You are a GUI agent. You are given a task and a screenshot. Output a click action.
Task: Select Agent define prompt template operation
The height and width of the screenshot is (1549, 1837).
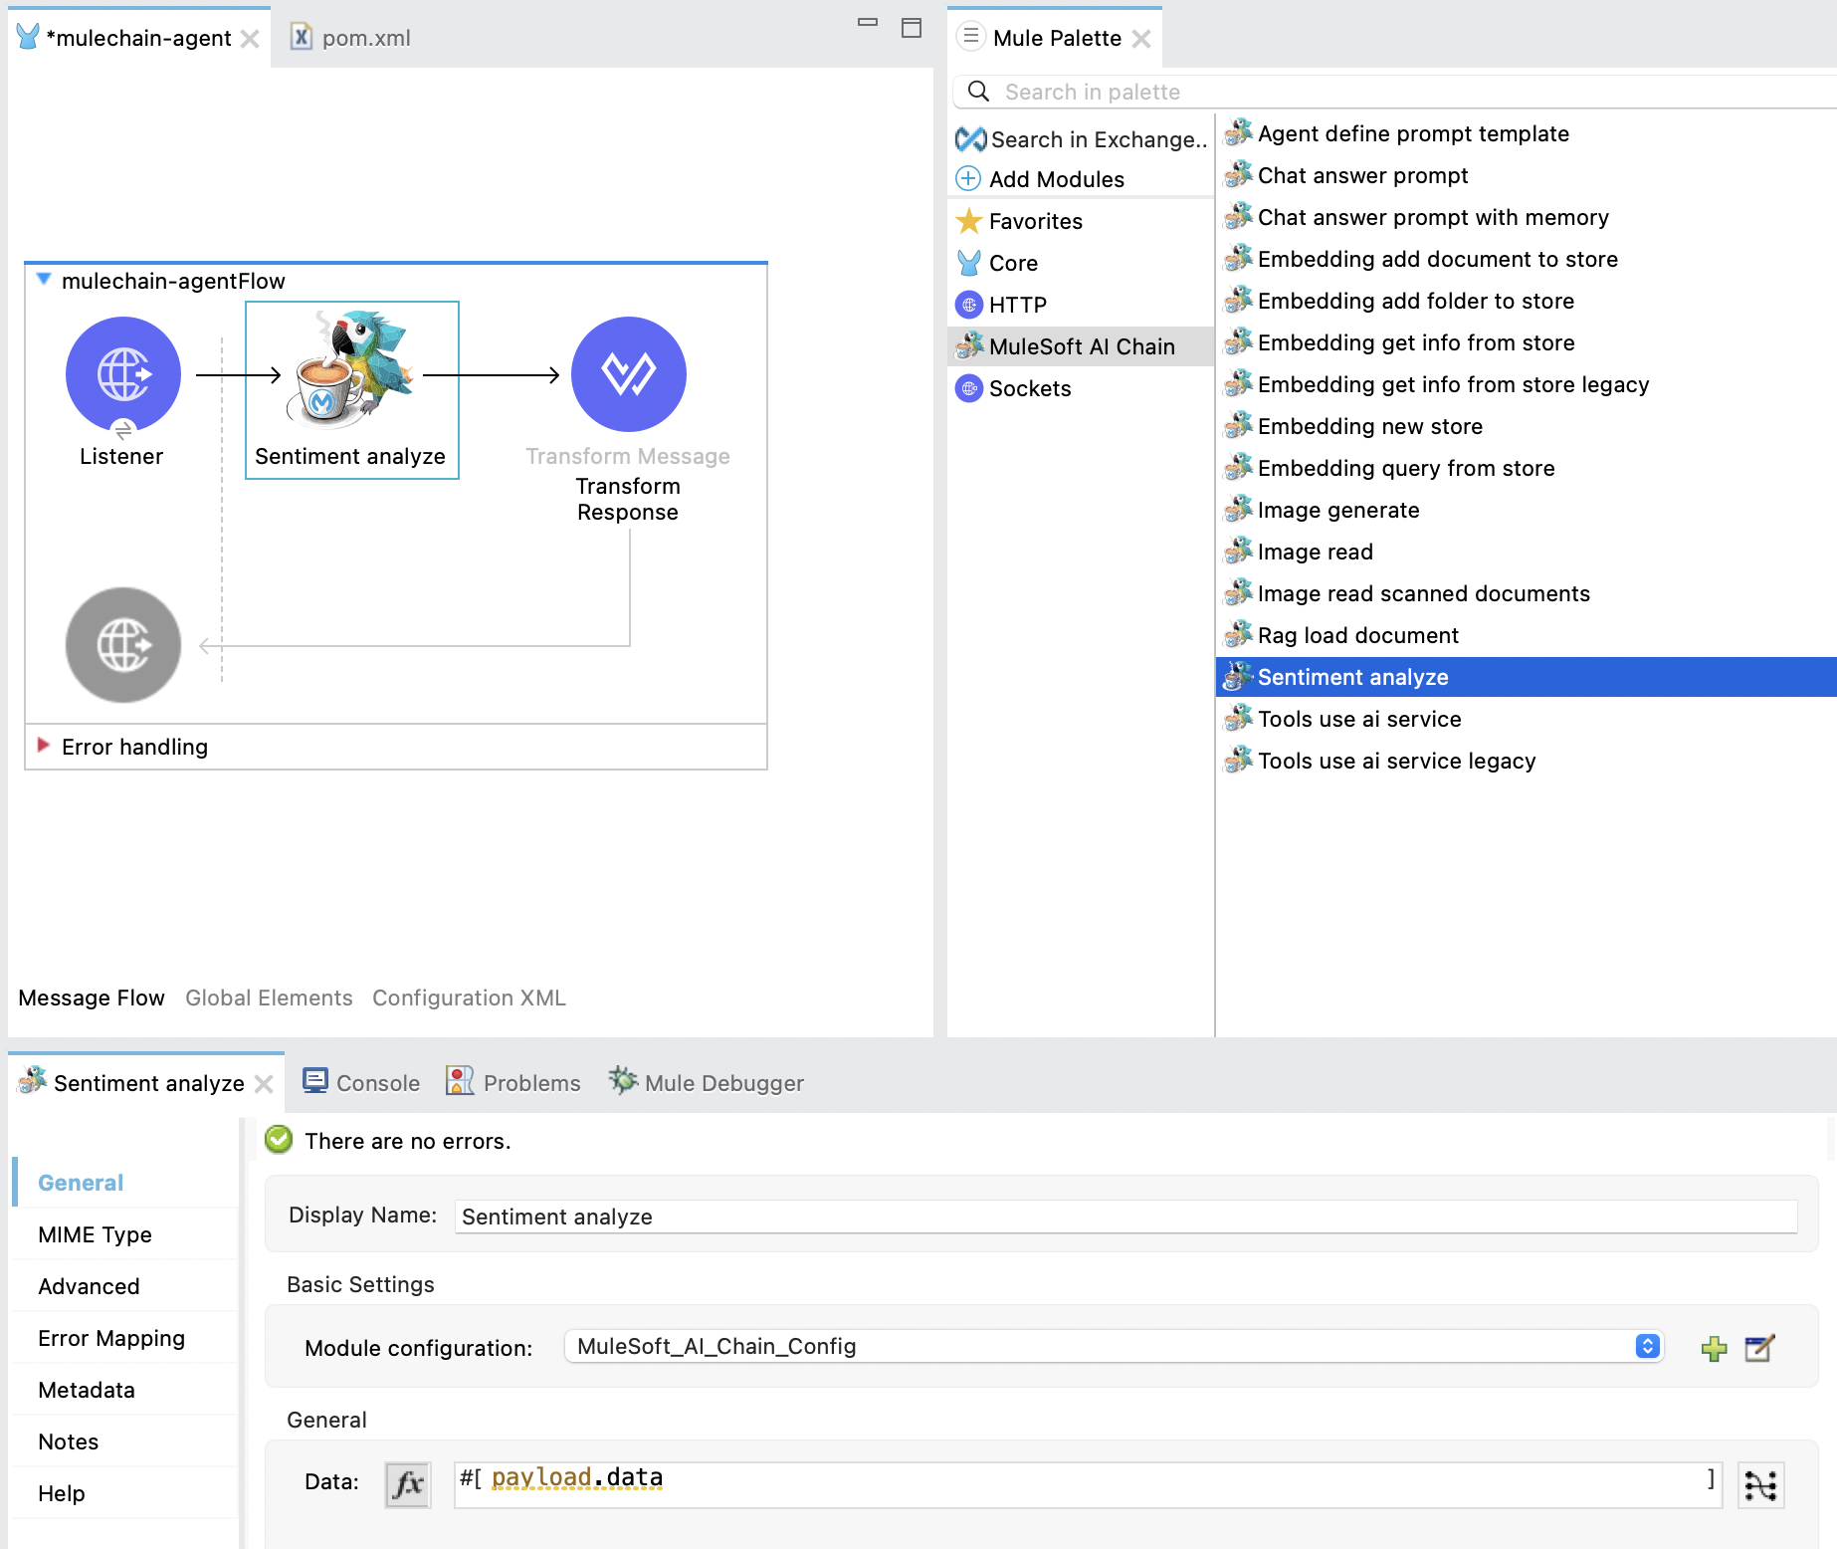(x=1397, y=133)
